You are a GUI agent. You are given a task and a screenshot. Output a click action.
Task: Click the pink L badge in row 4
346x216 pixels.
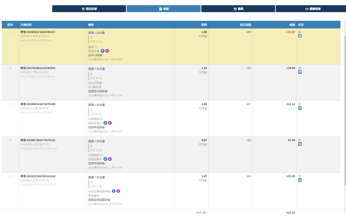click(x=110, y=159)
